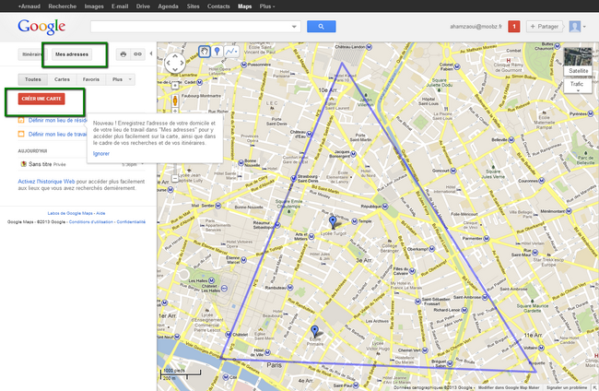
Task: Click the Google logo
Action: click(x=41, y=27)
